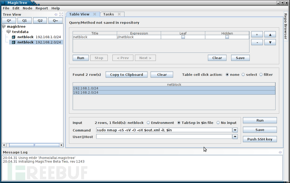
Task: Save the command
Action: tap(260, 130)
